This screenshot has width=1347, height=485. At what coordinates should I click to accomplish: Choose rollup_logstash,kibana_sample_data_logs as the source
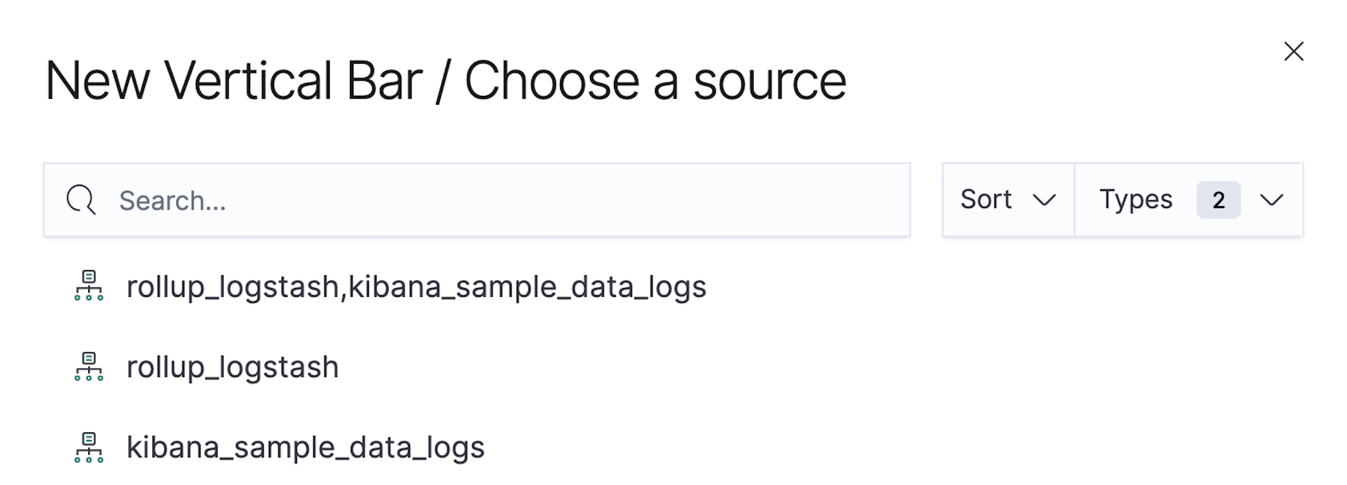(416, 287)
